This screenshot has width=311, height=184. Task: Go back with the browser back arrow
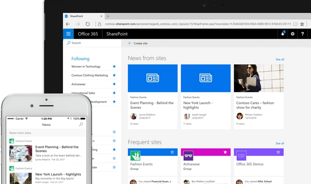[x=68, y=24]
